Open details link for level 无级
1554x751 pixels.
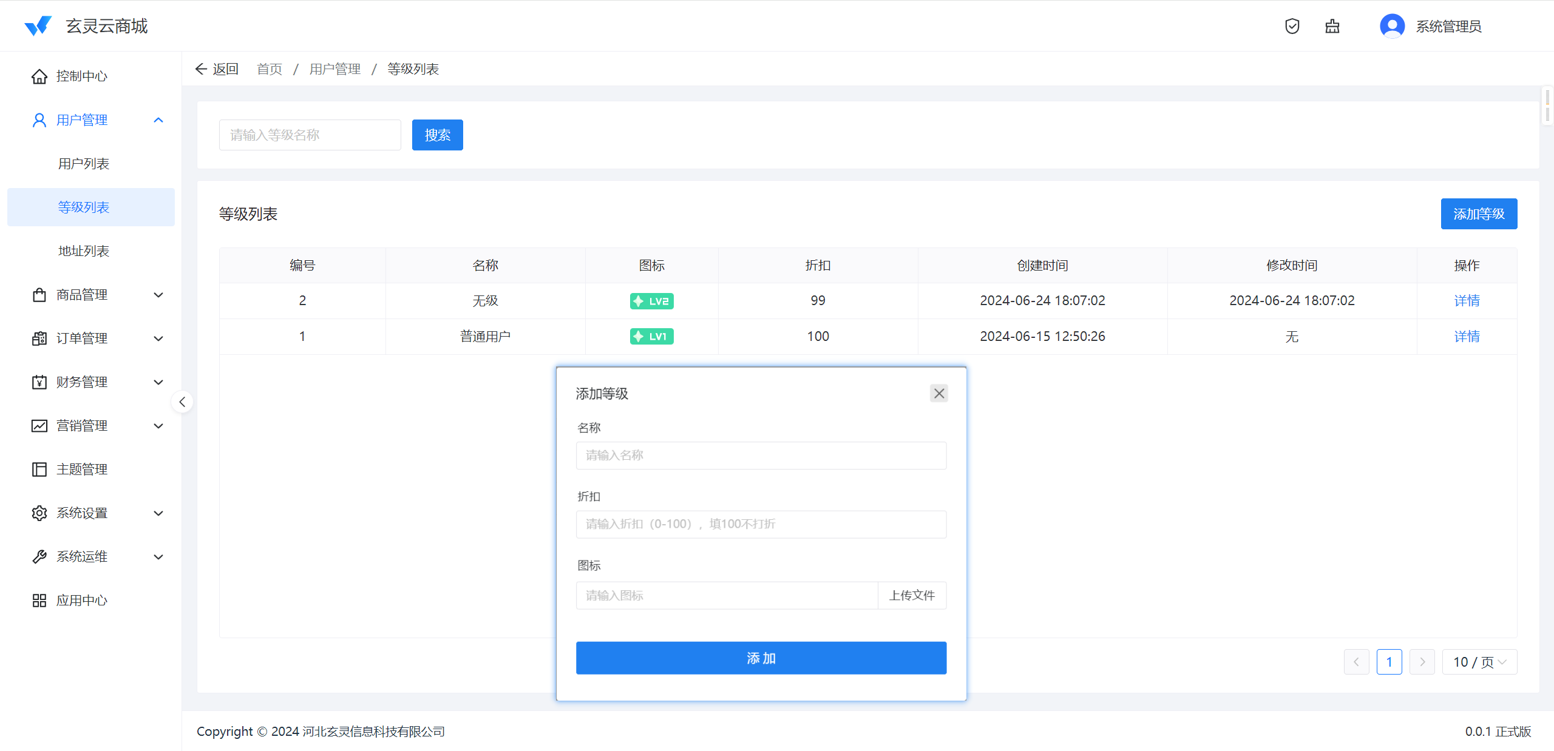click(1467, 301)
